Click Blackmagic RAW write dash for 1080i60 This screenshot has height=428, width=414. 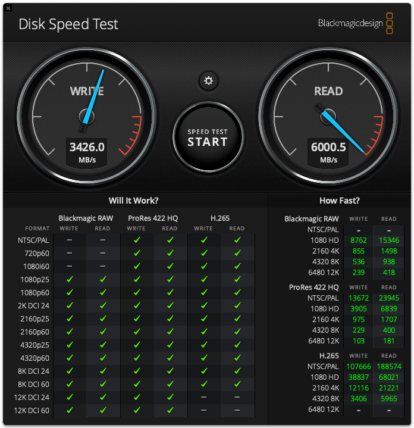coord(70,266)
